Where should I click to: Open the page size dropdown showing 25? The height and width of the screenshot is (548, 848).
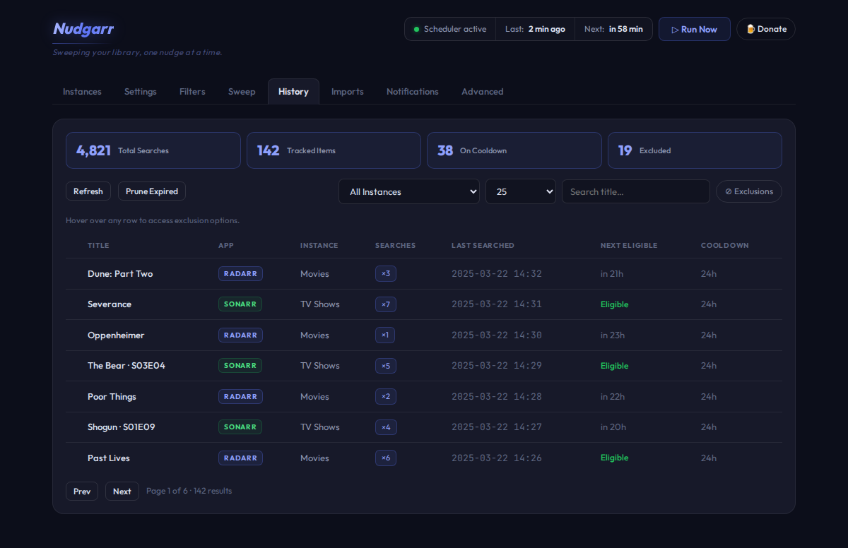coord(520,191)
